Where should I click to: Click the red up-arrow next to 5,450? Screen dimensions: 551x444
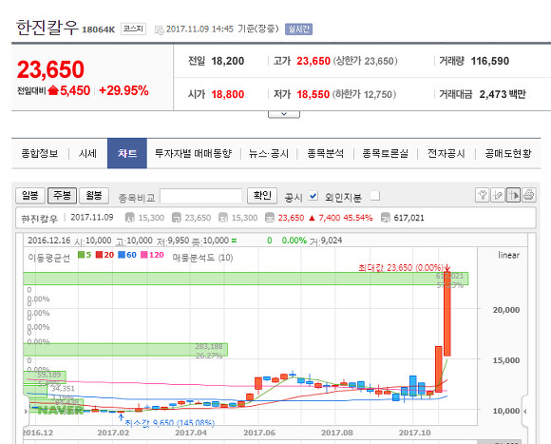tap(53, 90)
